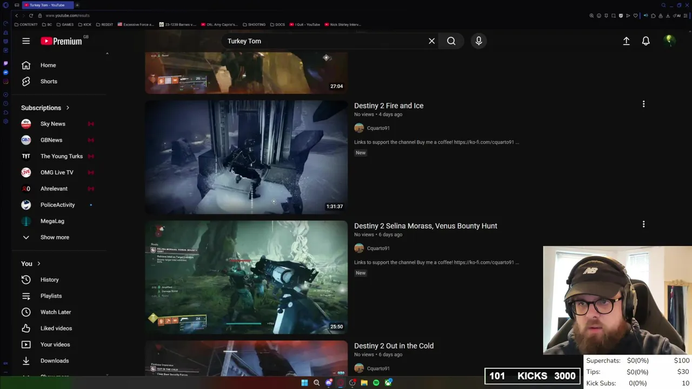This screenshot has width=692, height=389.
Task: Click Destiny 2 Selina Morass title
Action: pos(425,226)
